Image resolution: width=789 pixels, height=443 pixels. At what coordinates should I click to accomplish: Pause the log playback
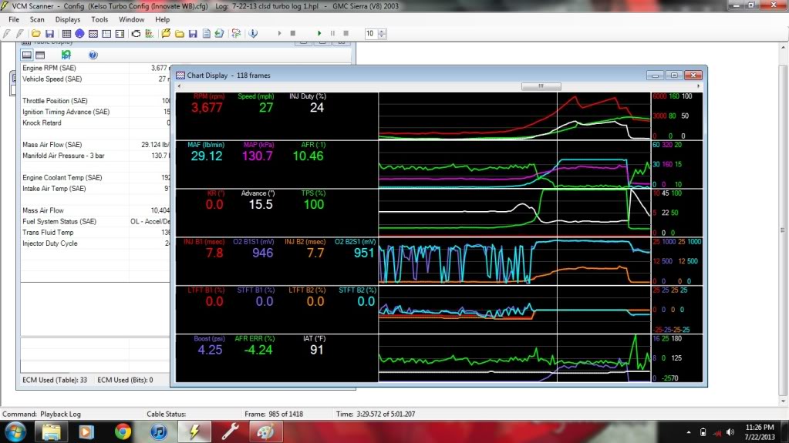click(x=332, y=34)
